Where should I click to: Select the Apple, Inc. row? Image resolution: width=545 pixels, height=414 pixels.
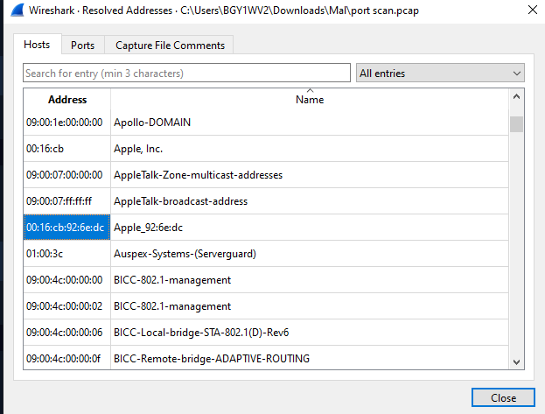pyautogui.click(x=266, y=149)
